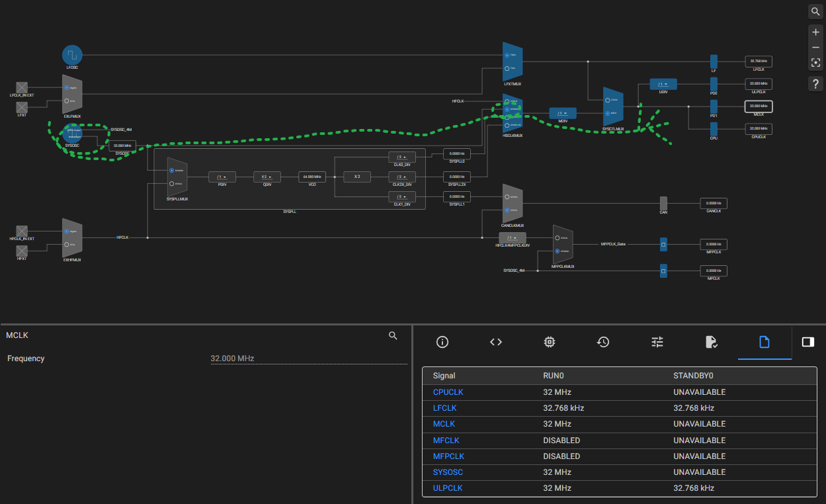This screenshot has width=826, height=504.
Task: Open the MDIV divider dropdown
Action: point(563,113)
